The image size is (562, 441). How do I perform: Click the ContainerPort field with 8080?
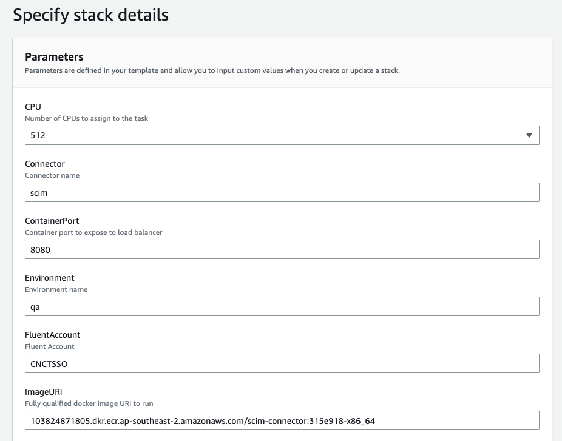(282, 249)
